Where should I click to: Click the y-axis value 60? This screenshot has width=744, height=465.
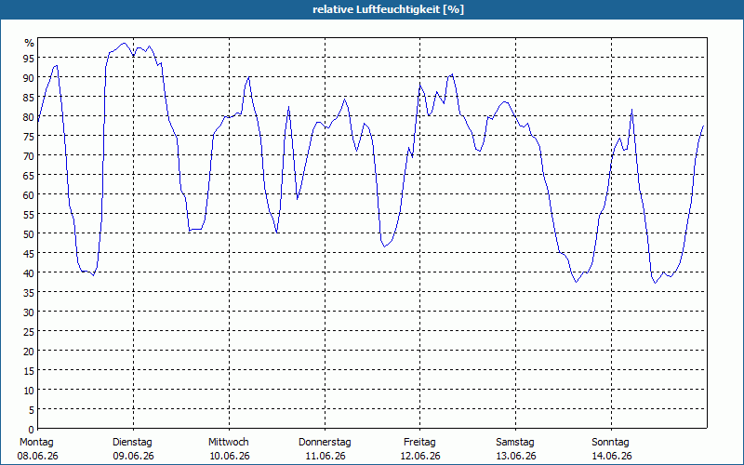pos(29,194)
